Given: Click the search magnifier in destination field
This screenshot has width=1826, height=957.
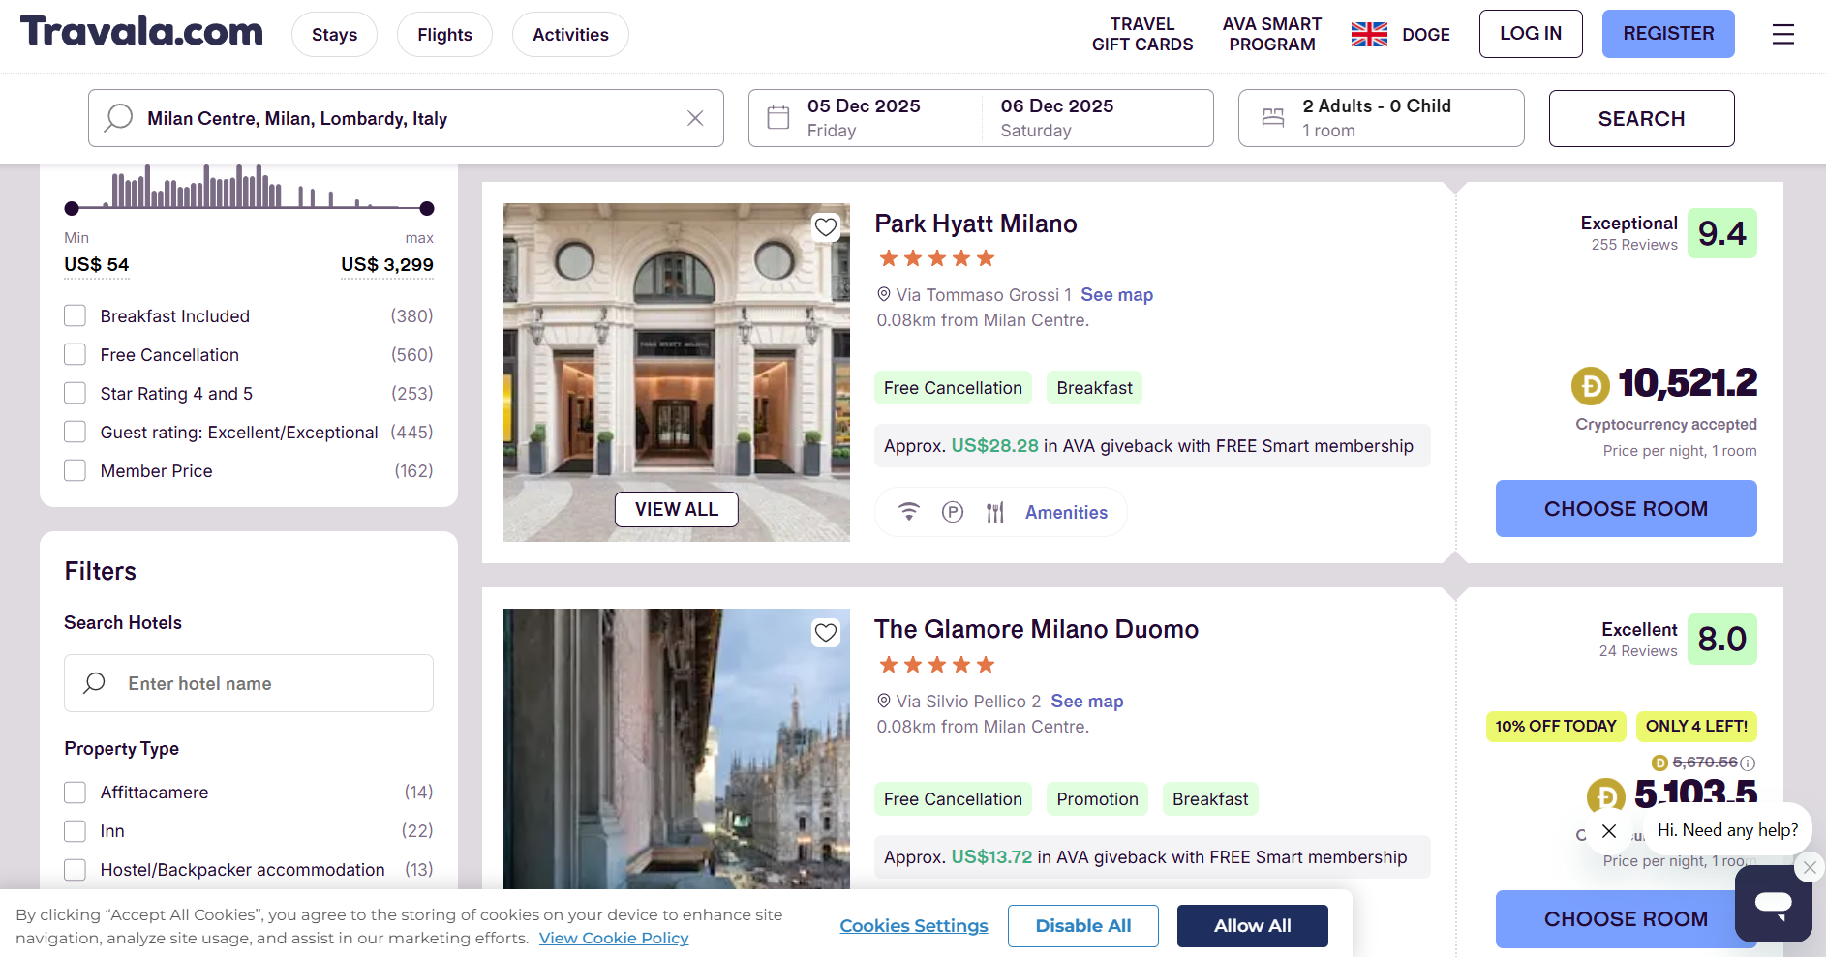Looking at the screenshot, I should [x=119, y=118].
